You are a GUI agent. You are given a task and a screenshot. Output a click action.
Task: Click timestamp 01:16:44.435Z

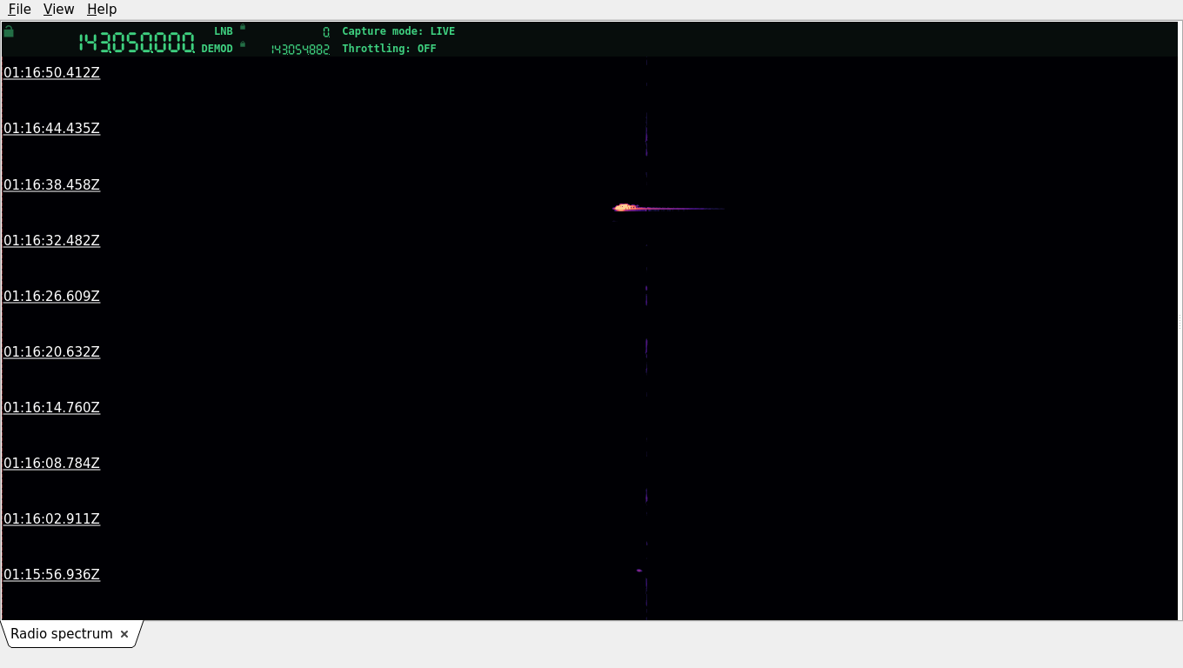click(52, 128)
